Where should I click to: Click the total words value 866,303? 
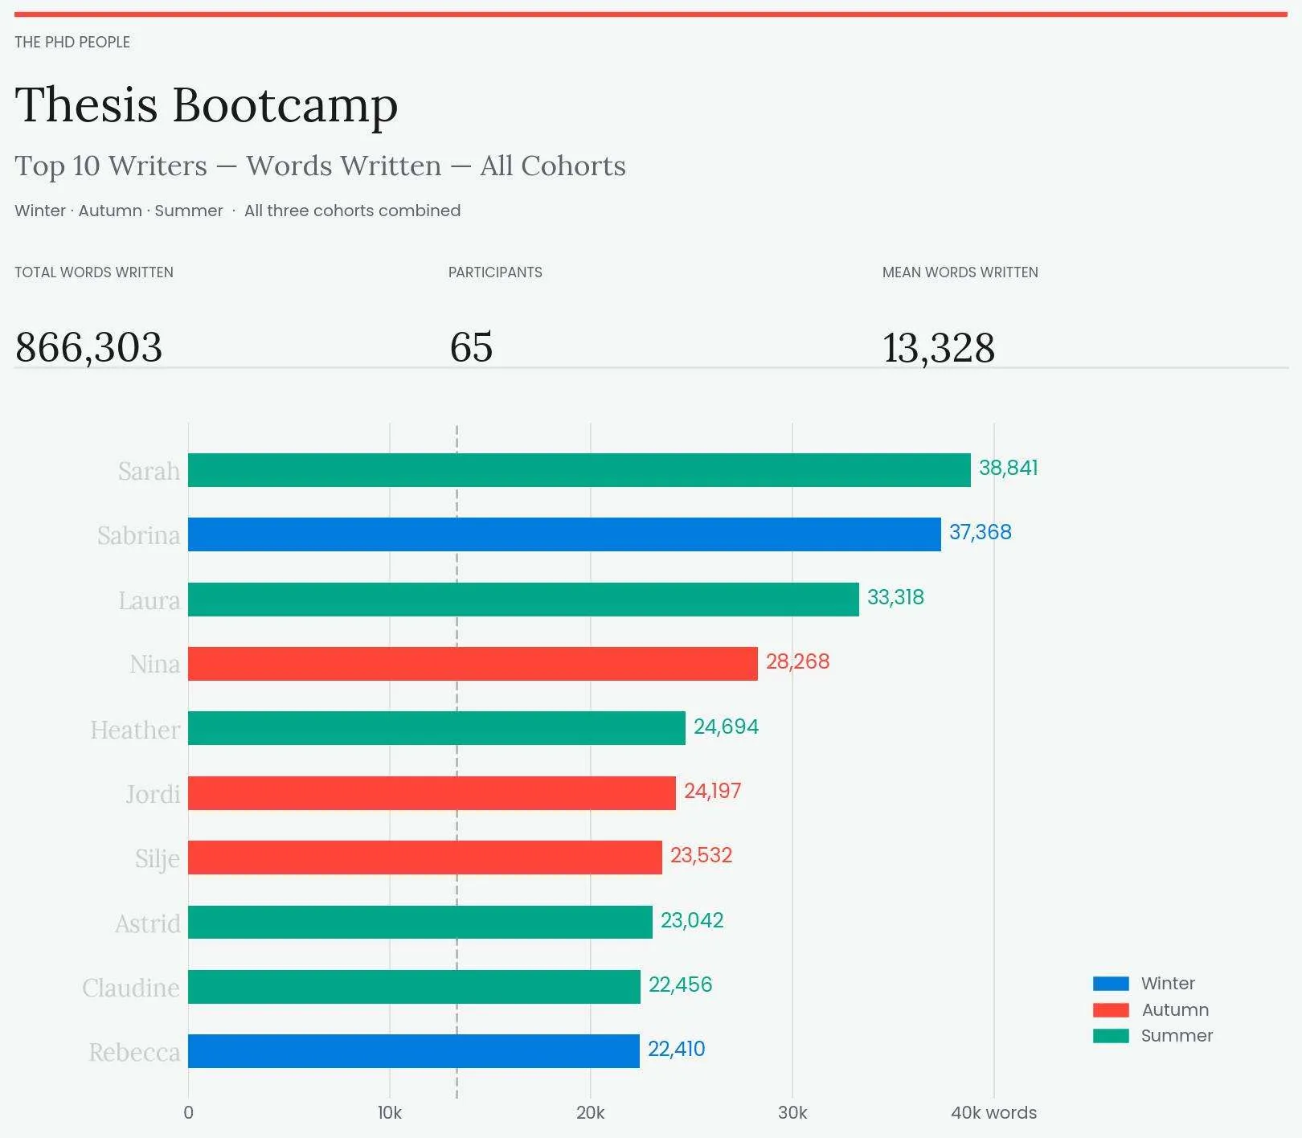88,347
